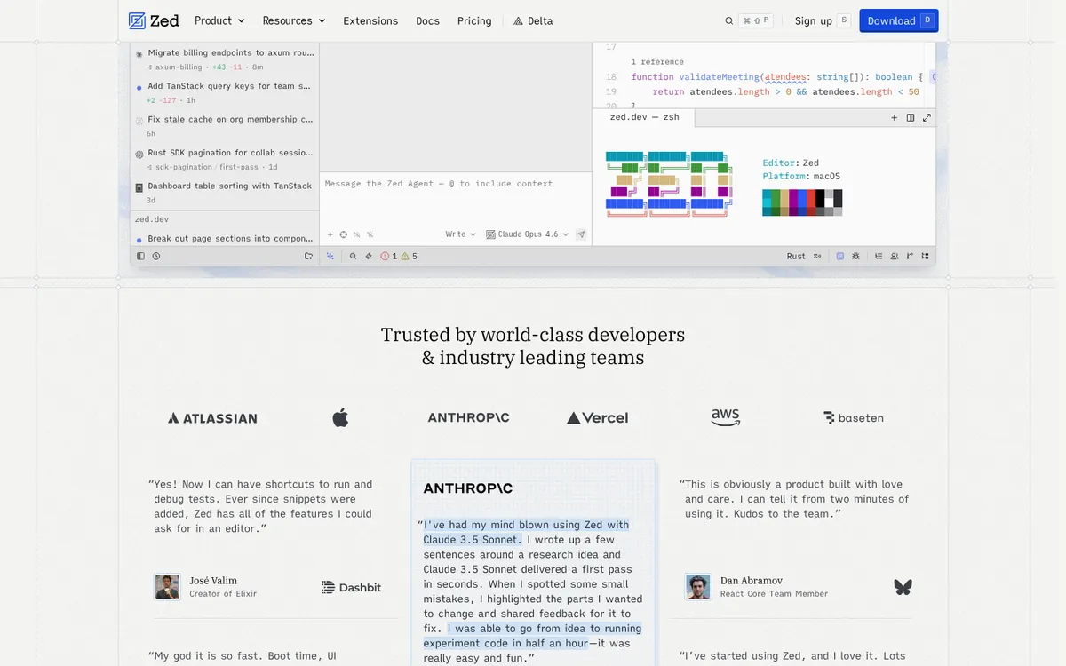This screenshot has width=1066, height=666.
Task: Open the search icon in the navbar
Action: pos(729,20)
